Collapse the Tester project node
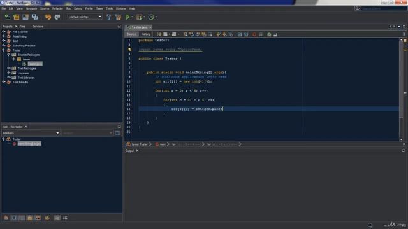Viewport: 408px width, 229px height. coord(4,50)
